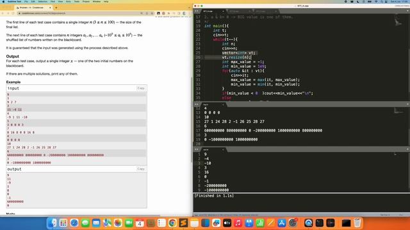Open Finder from the Dock
Image resolution: width=410 pixels, height=230 pixels.
coord(53,223)
